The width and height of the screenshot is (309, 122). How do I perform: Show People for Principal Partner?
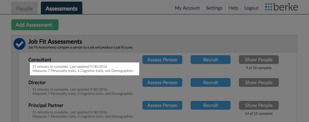259,105
